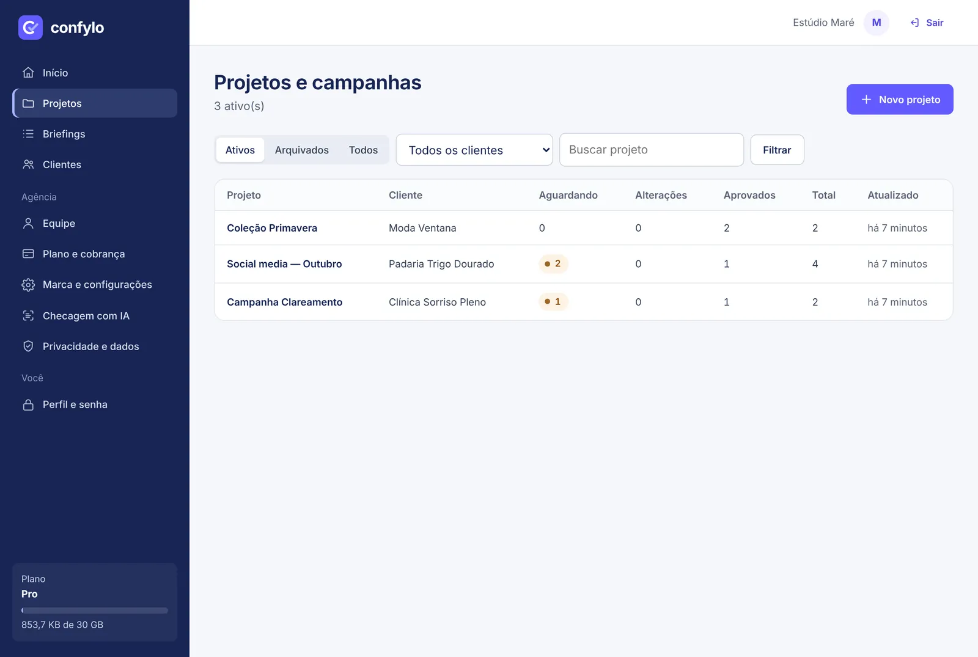The width and height of the screenshot is (978, 657).
Task: Open Checagem com IA in the sidebar
Action: 95,316
